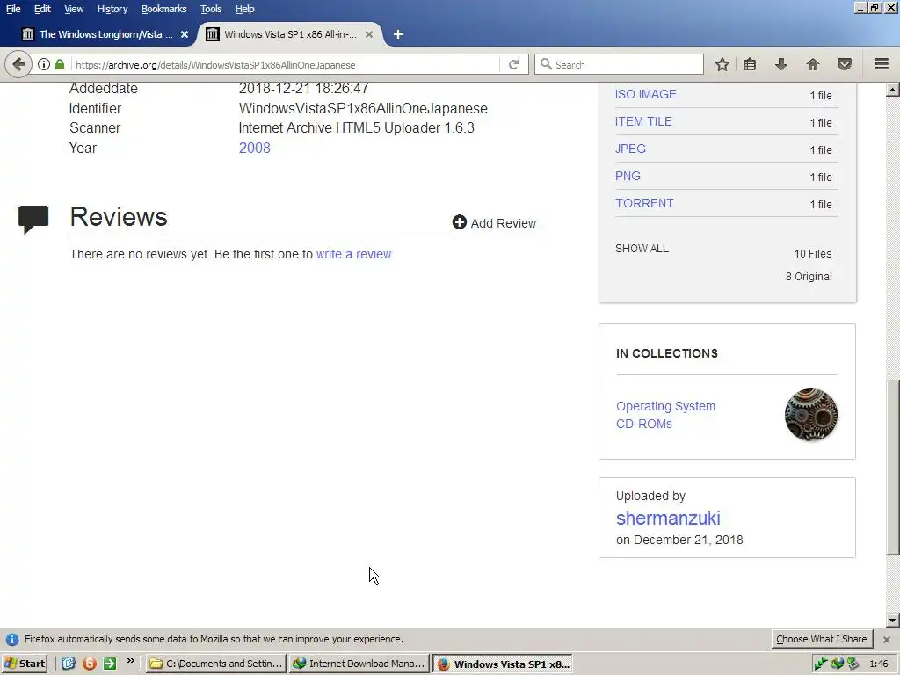Open the Tools menu
The width and height of the screenshot is (900, 675).
click(211, 9)
